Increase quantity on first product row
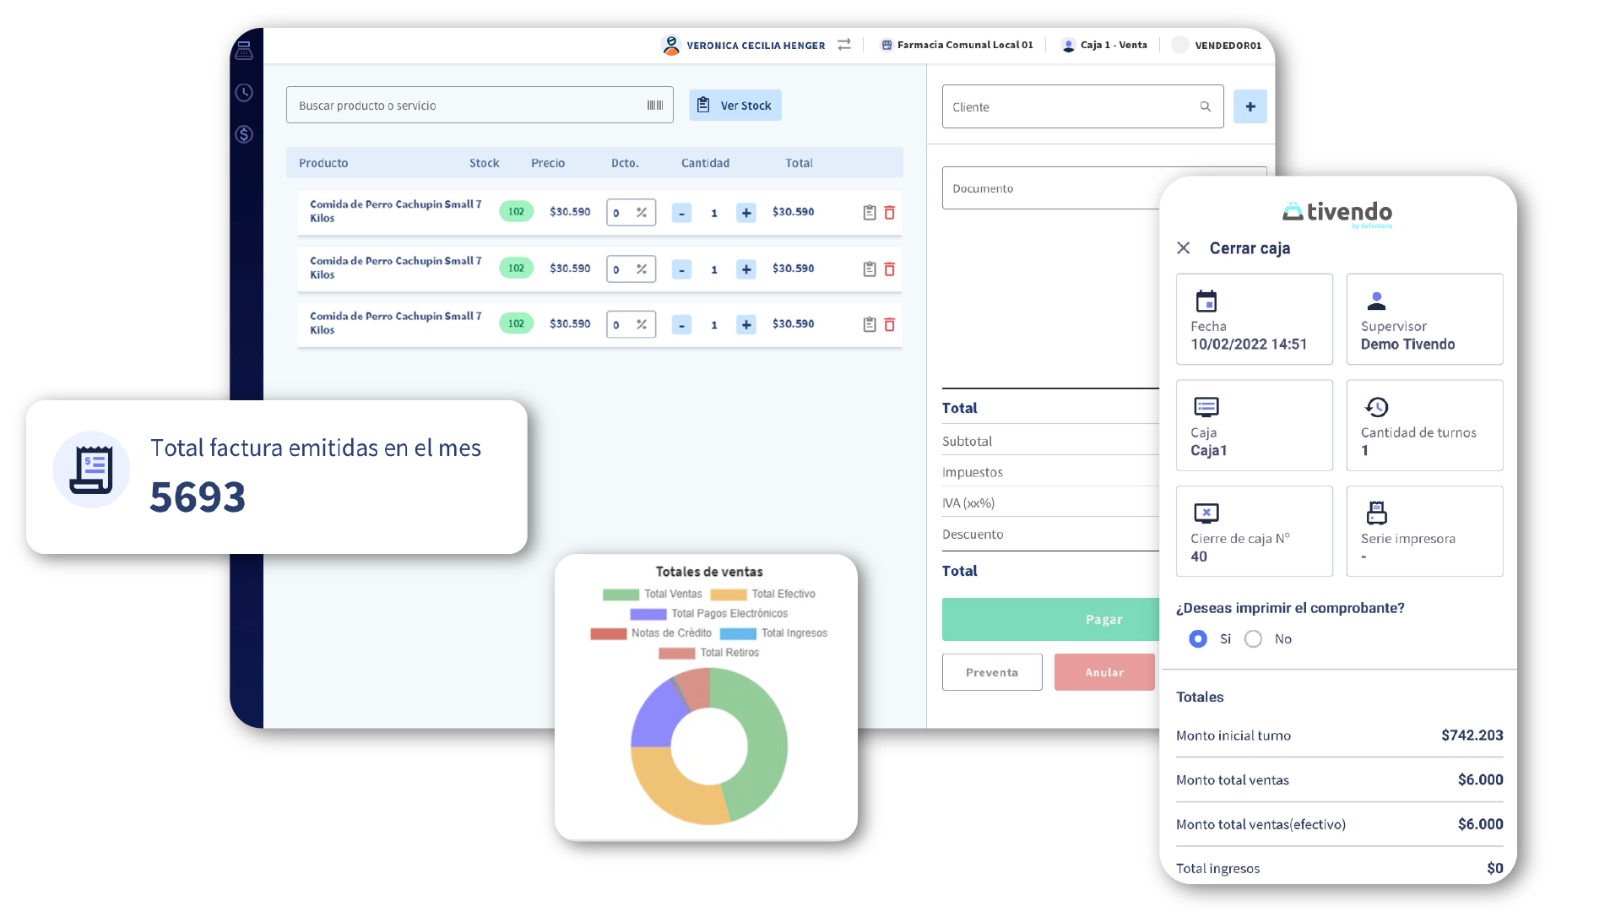The height and width of the screenshot is (912, 1621). coord(746,213)
